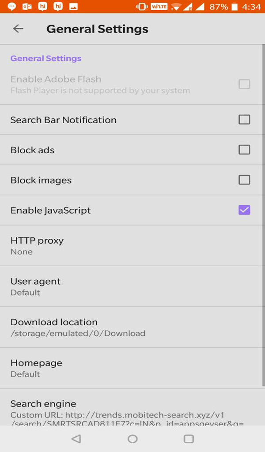Tap the Outlook mail notification icon
The height and width of the screenshot is (452, 265).
coord(27,6)
